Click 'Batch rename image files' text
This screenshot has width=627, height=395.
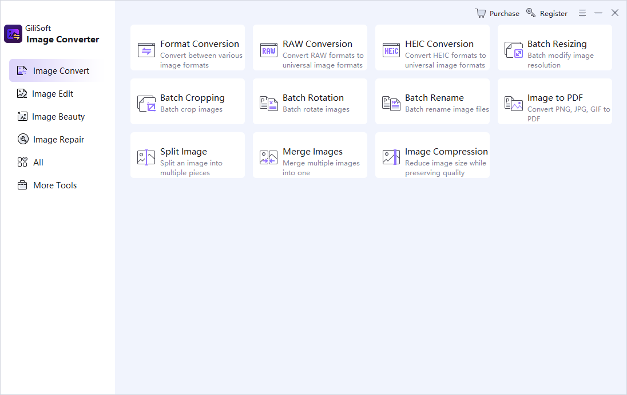pos(447,109)
